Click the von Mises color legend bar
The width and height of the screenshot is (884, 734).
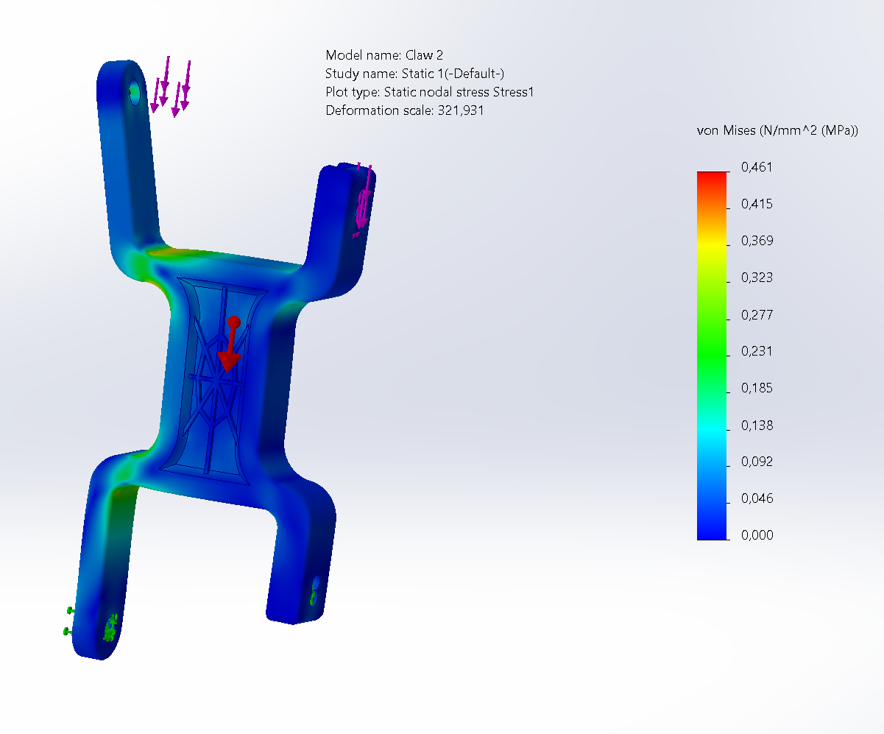712,356
